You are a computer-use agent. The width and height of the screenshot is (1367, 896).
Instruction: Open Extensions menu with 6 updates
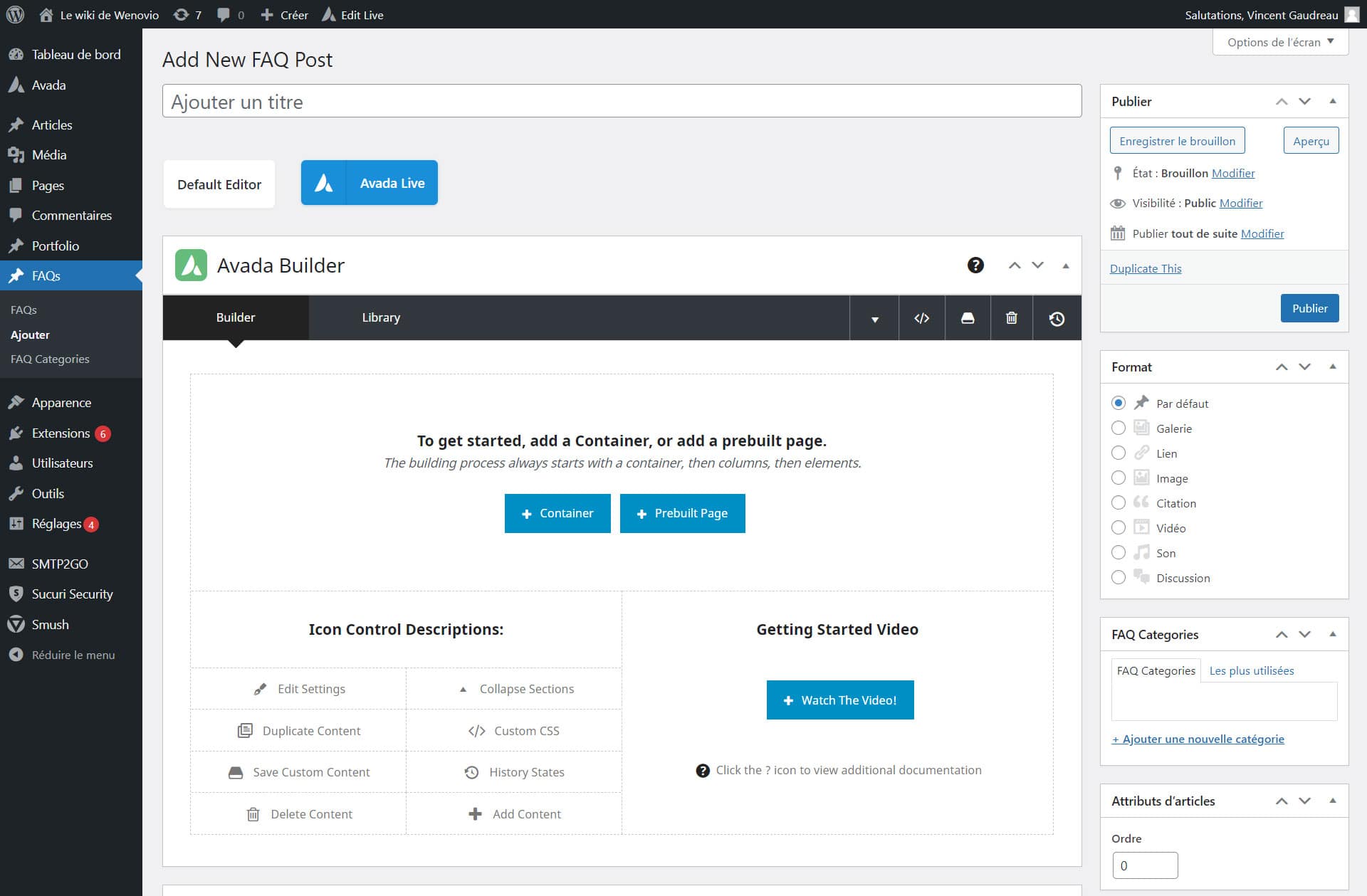71,433
